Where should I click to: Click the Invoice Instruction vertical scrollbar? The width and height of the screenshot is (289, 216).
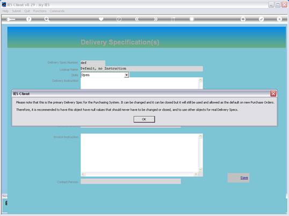click(200, 153)
